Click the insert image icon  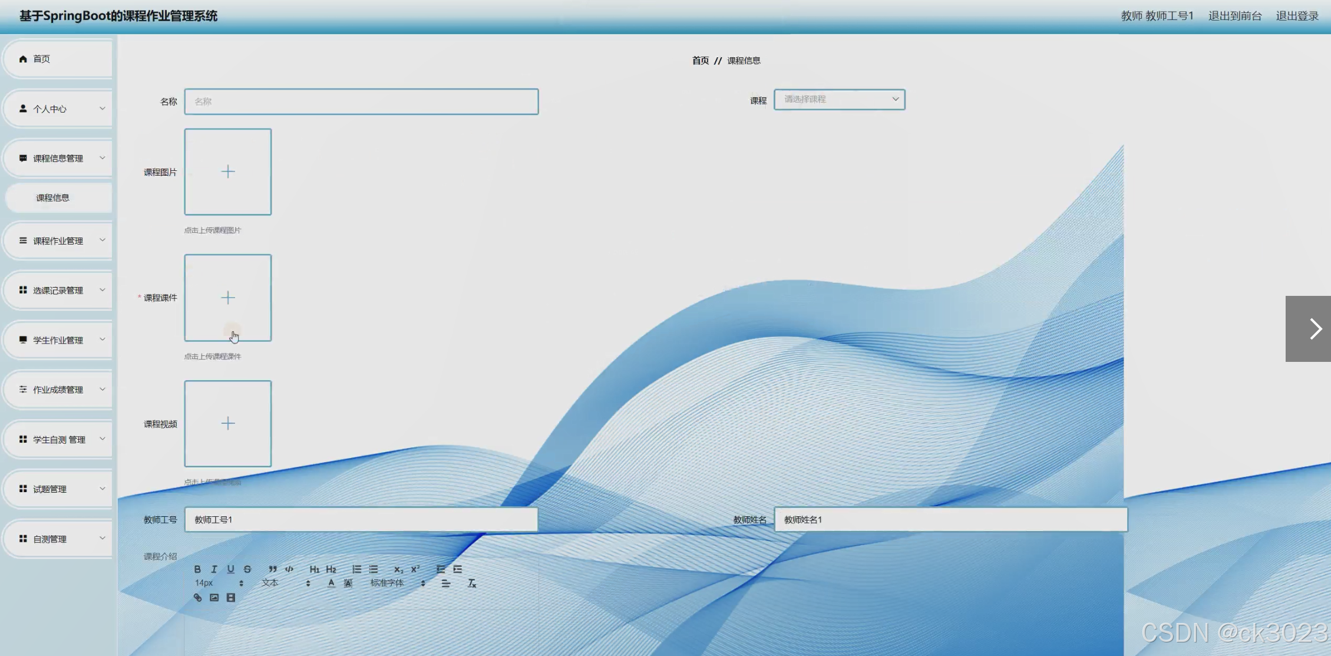[214, 598]
